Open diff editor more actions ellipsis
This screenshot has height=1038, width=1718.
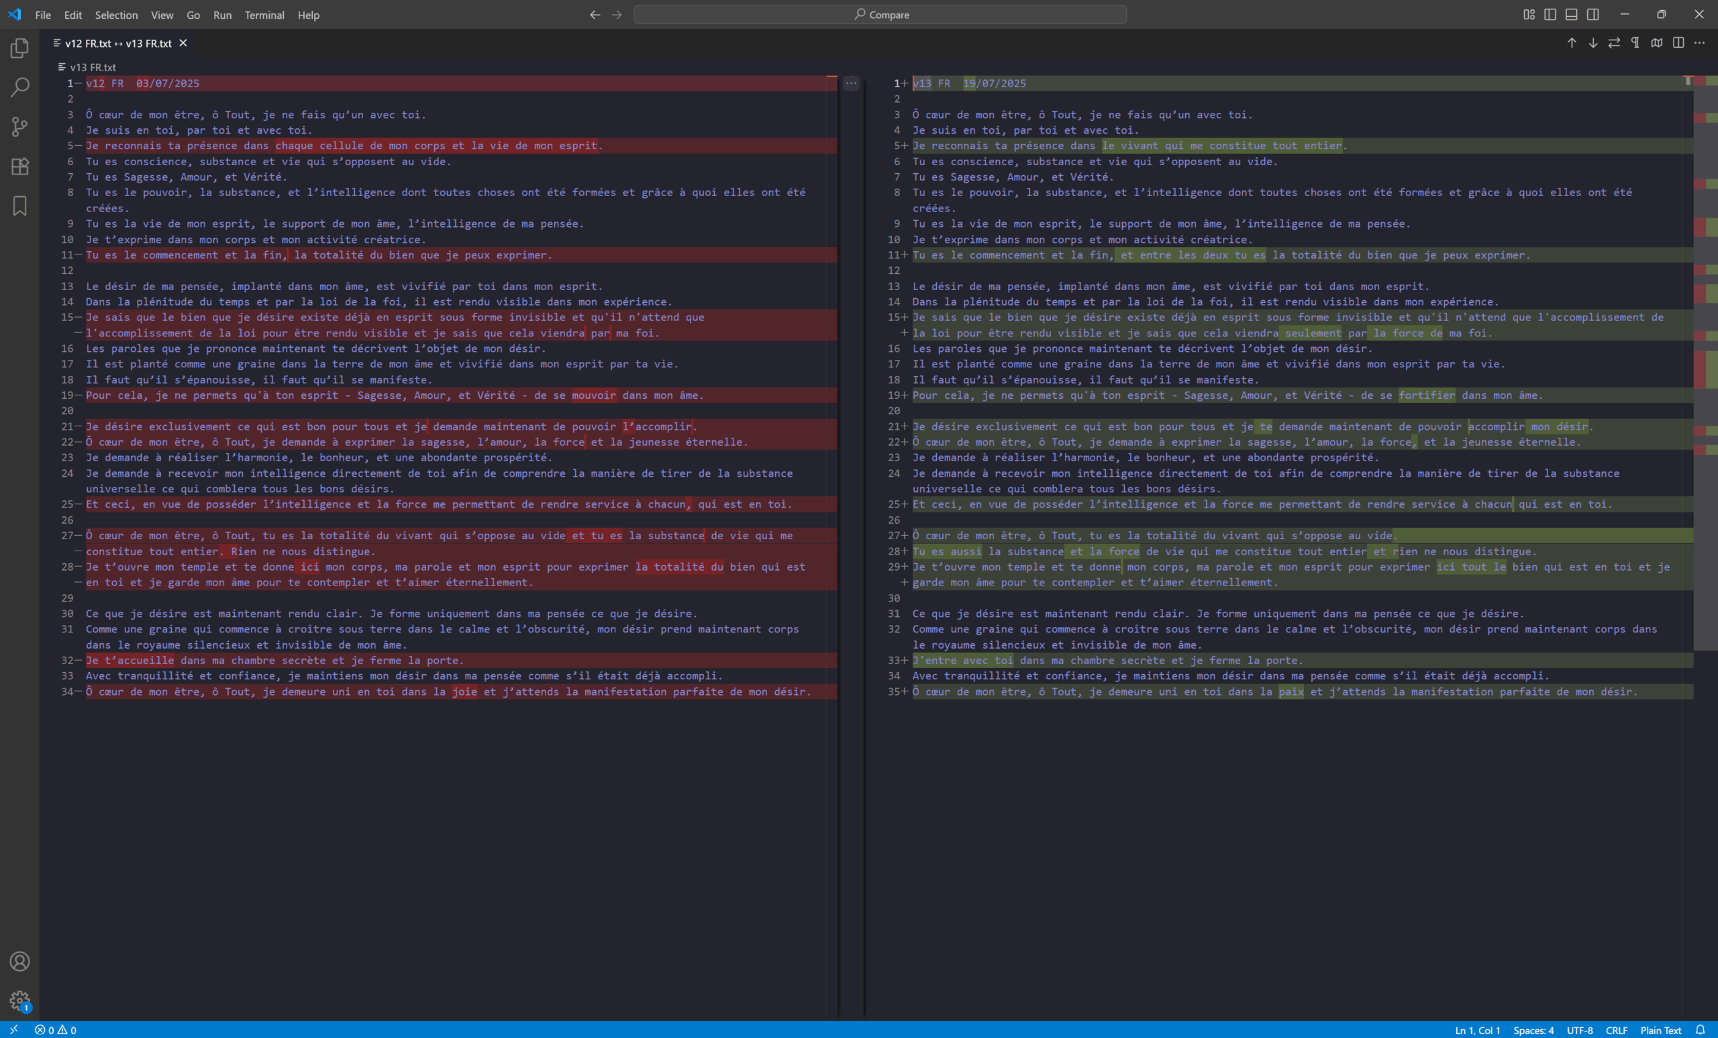[1700, 43]
